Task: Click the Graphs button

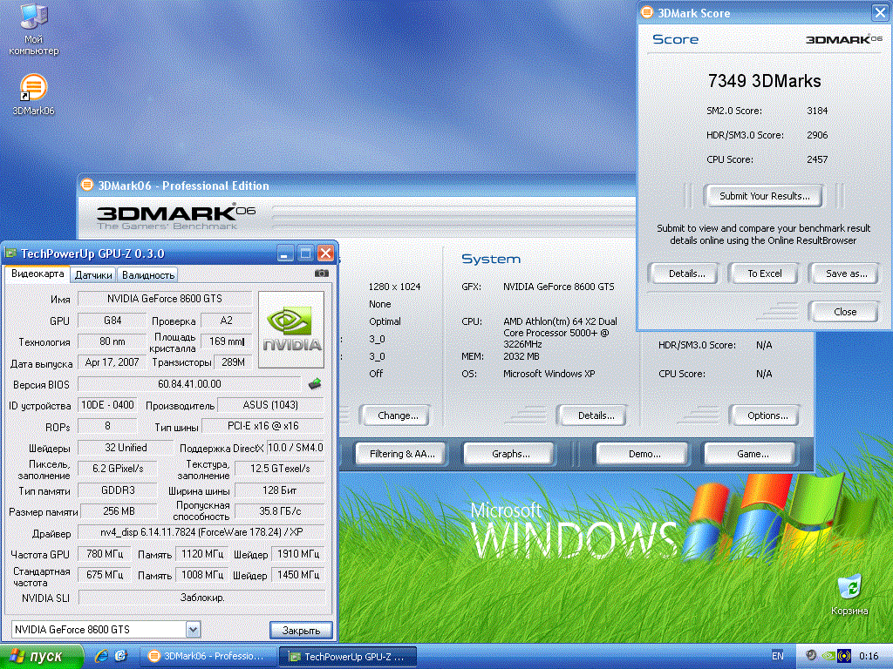Action: coord(509,453)
